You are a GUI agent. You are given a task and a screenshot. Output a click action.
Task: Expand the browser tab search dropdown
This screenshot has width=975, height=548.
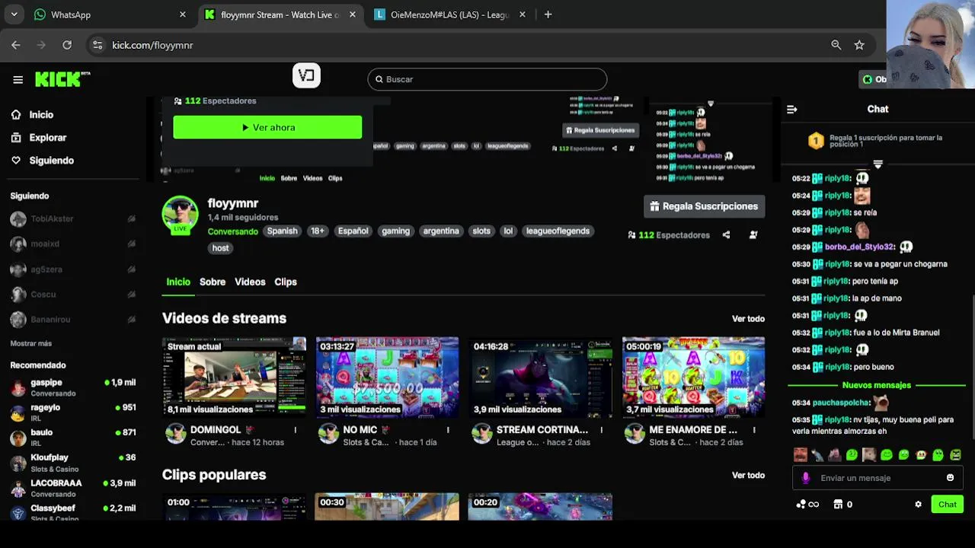click(14, 14)
